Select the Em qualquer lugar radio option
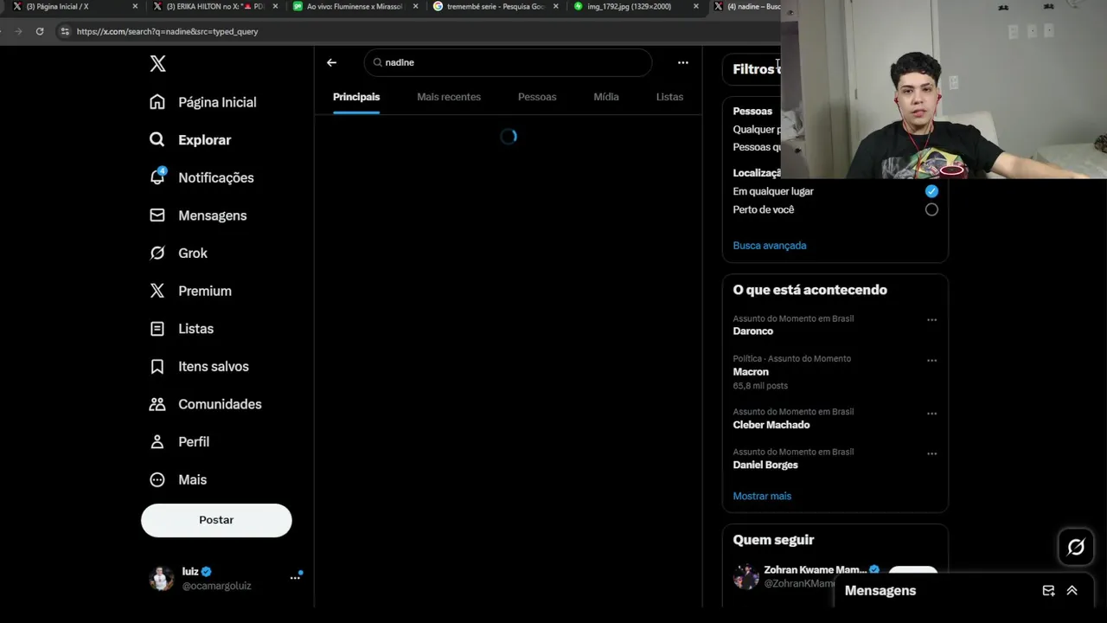This screenshot has height=623, width=1107. pos(931,191)
